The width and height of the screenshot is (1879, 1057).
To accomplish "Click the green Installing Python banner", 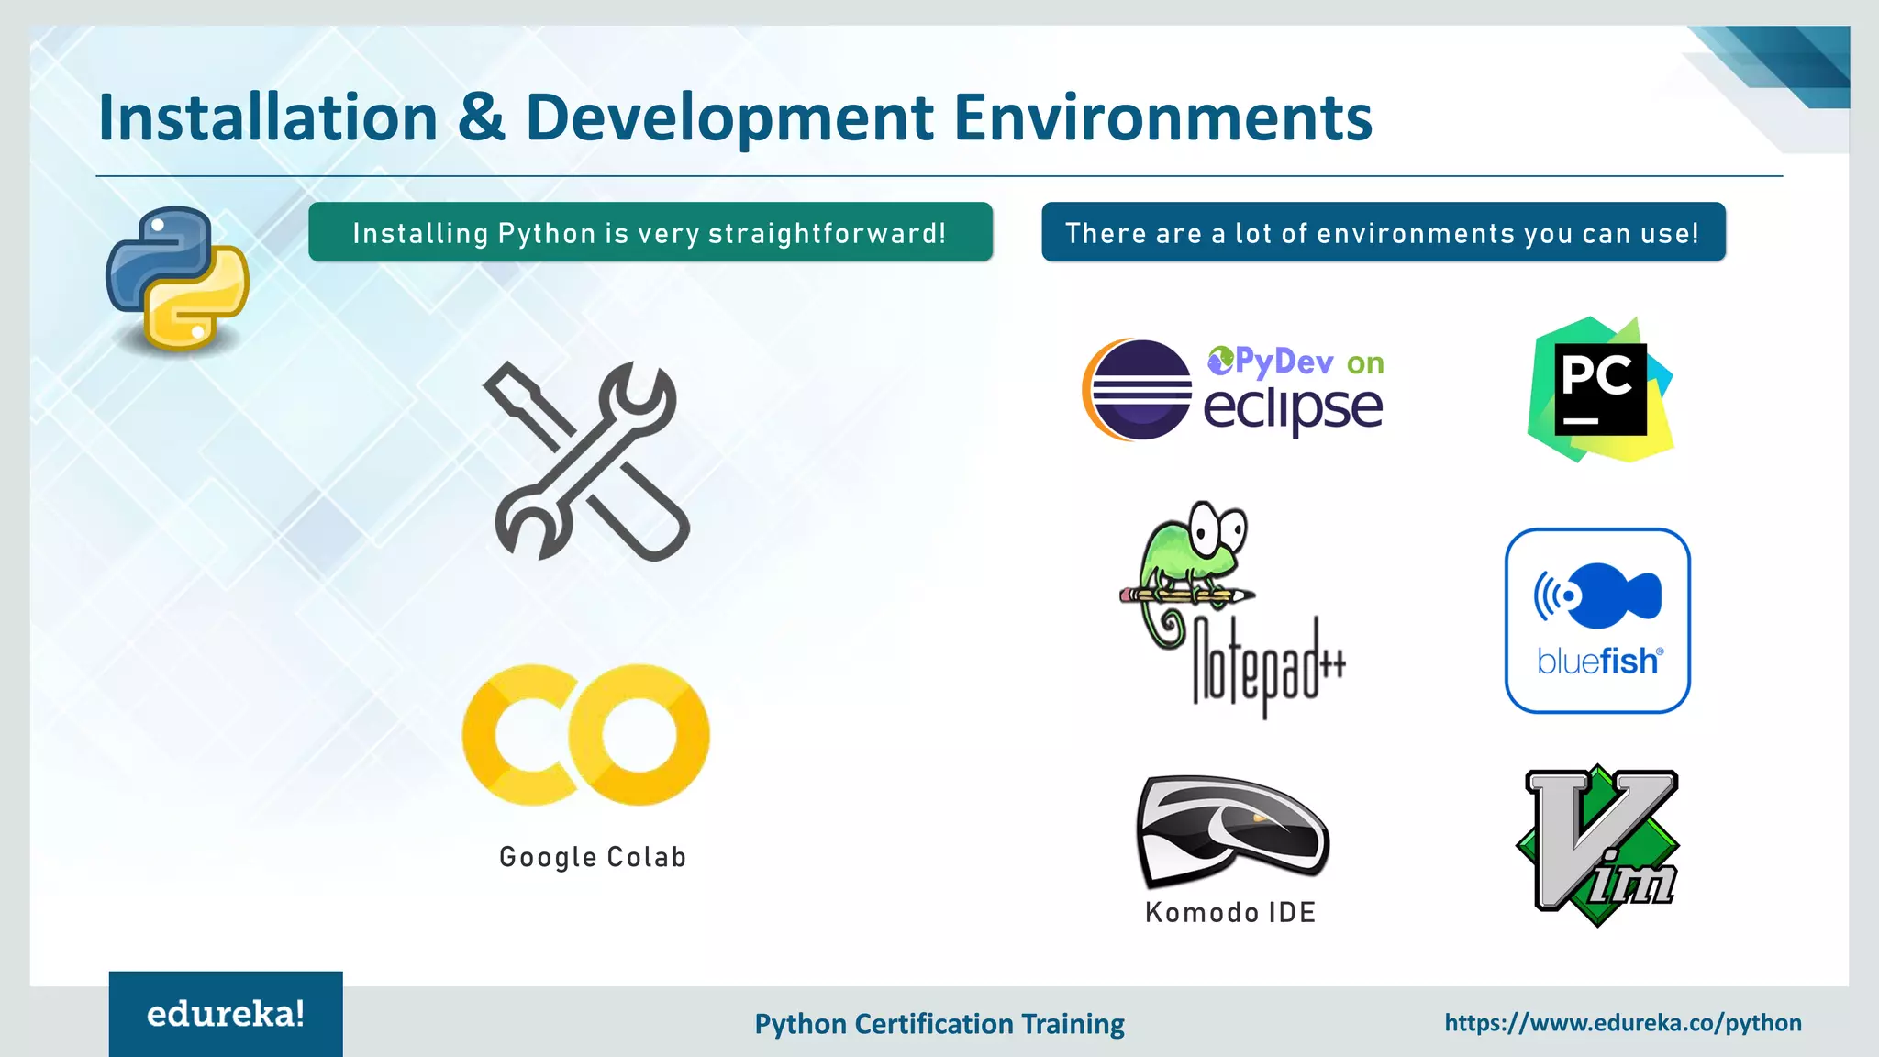I will coord(650,233).
